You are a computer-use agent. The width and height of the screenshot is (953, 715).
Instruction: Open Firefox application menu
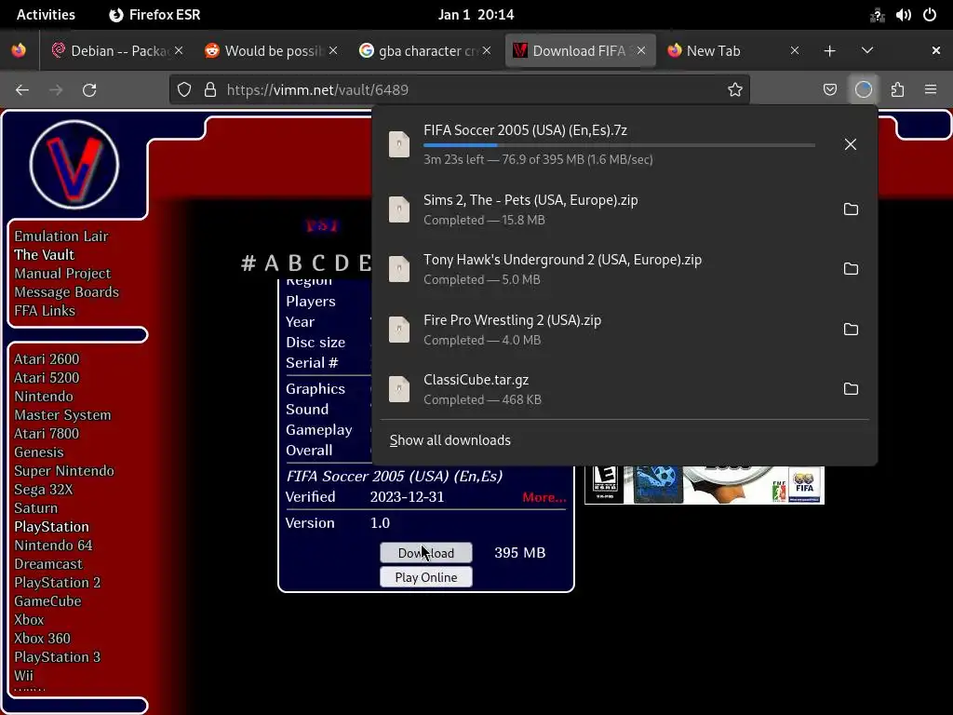[x=930, y=90]
